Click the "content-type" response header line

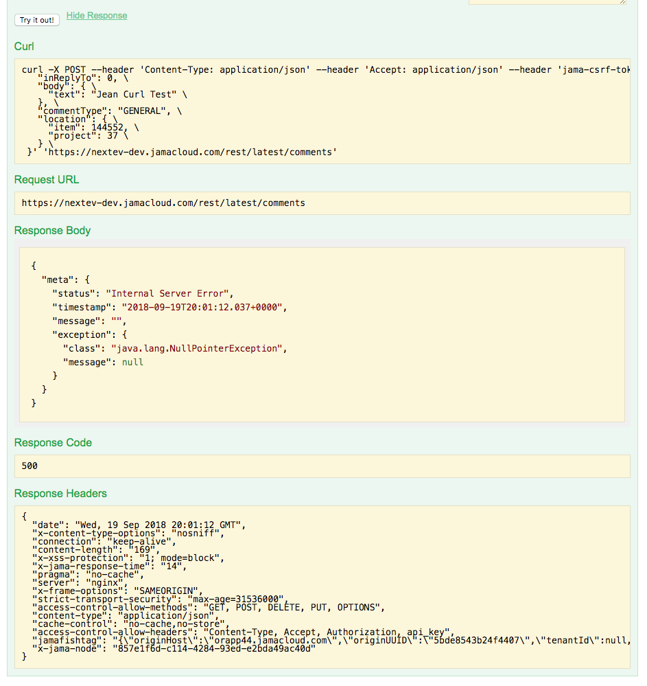(x=126, y=616)
